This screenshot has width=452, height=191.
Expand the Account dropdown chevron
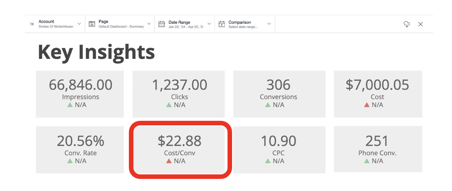click(79, 24)
